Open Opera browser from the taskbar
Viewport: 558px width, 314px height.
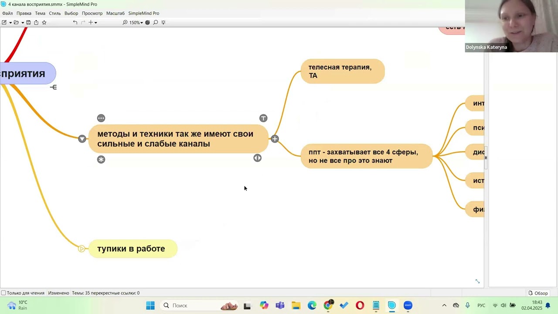360,305
